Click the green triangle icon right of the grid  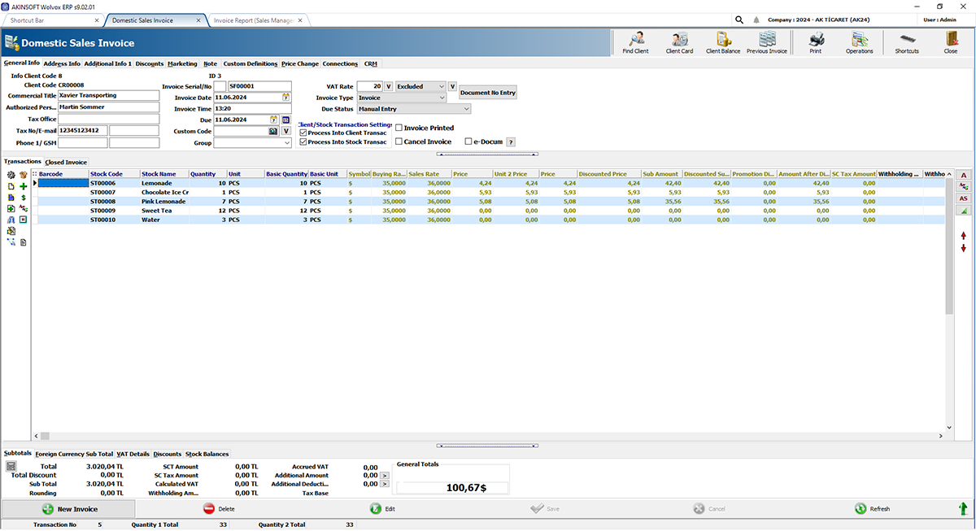point(963,210)
